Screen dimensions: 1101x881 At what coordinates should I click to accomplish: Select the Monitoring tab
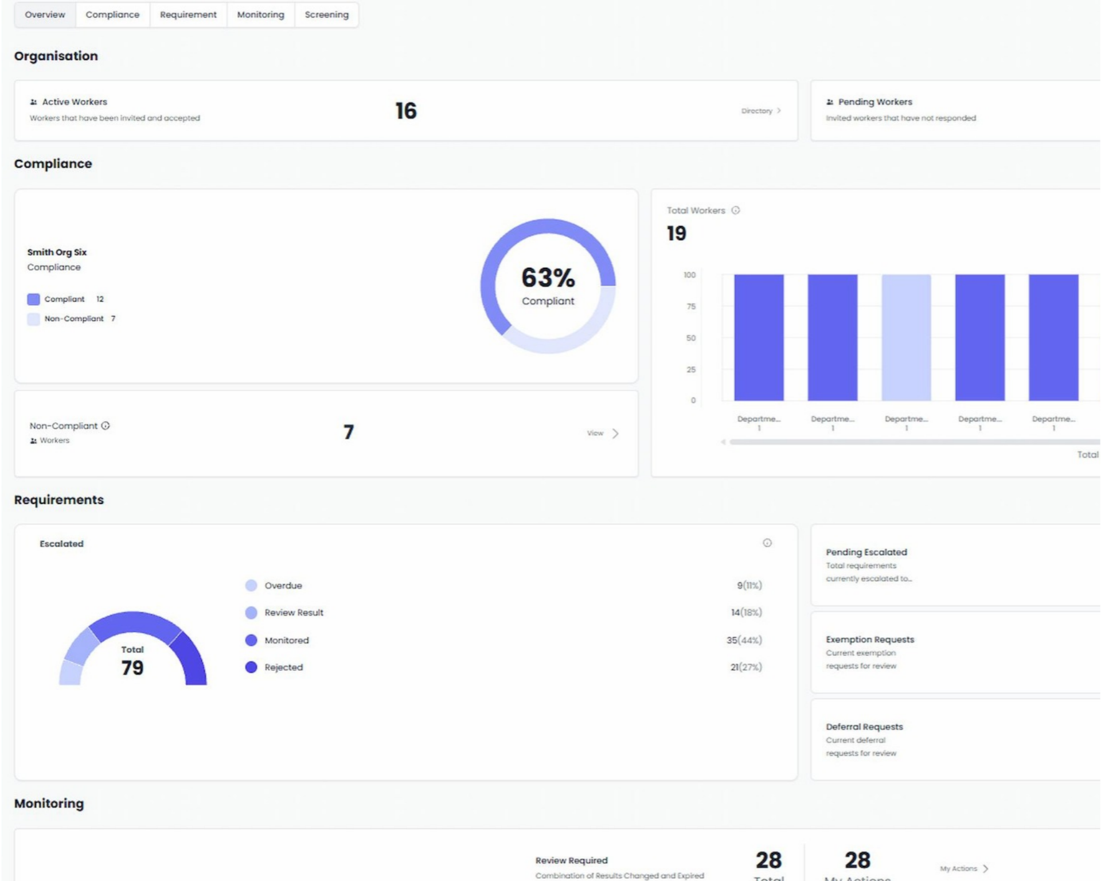point(260,14)
